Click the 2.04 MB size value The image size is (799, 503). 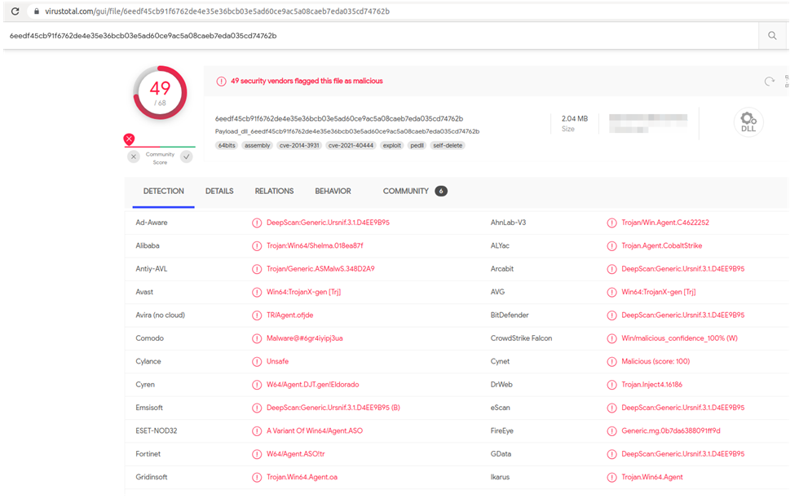coord(574,119)
